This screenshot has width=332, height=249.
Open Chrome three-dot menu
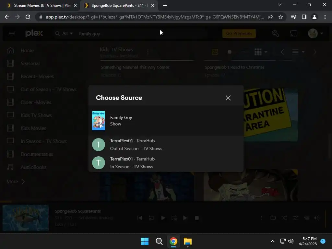[x=325, y=17]
